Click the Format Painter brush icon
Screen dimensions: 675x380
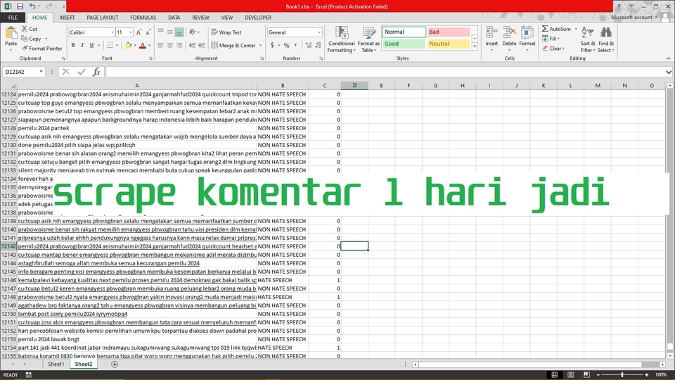pos(25,49)
